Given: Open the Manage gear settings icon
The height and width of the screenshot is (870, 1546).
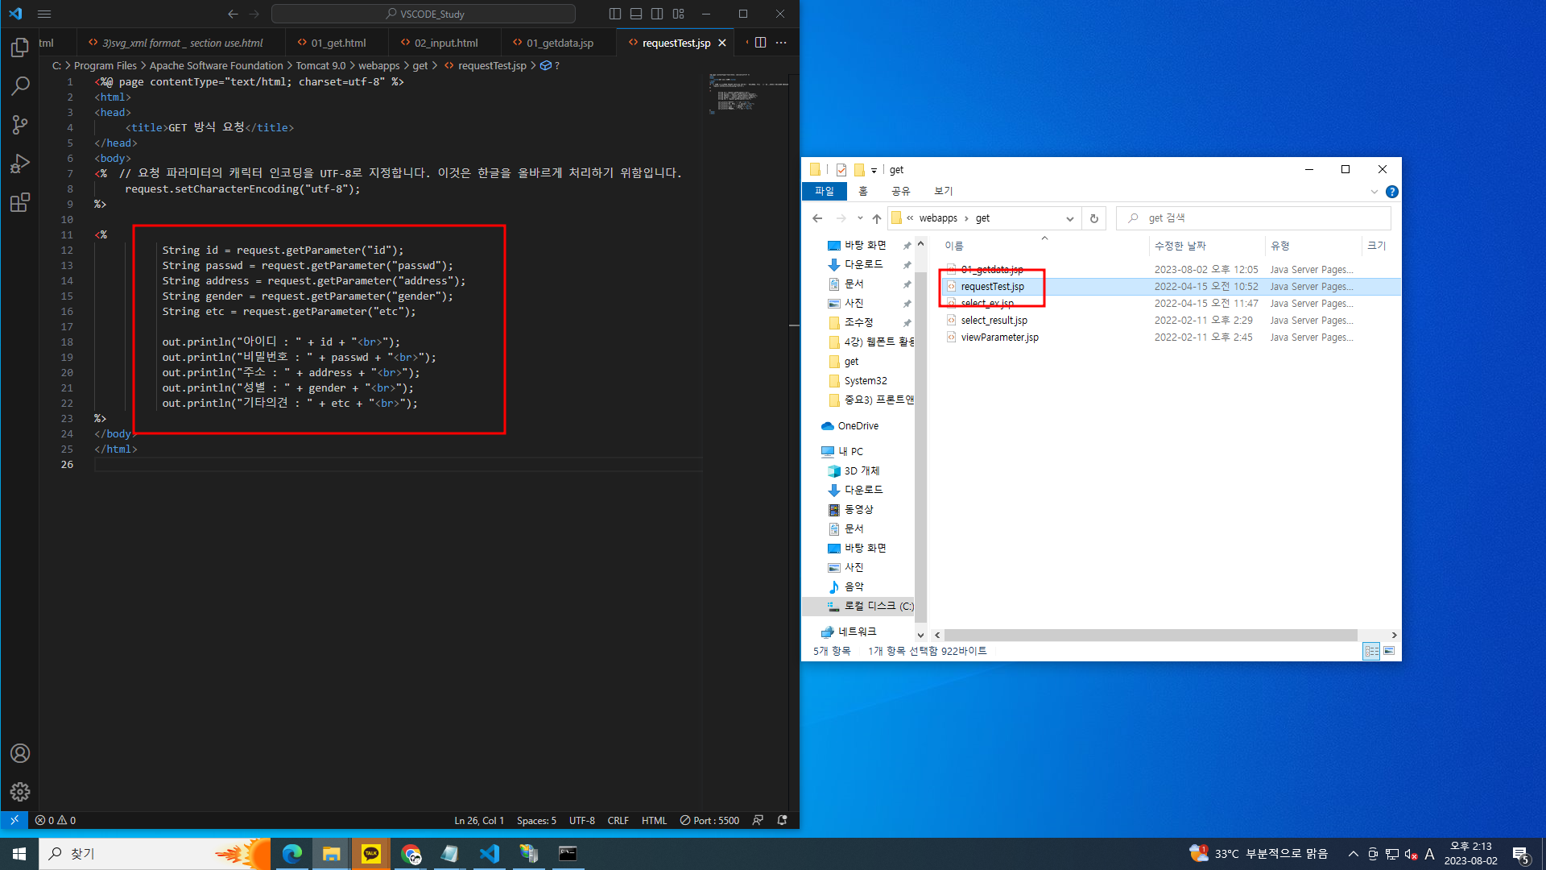Looking at the screenshot, I should [x=20, y=792].
